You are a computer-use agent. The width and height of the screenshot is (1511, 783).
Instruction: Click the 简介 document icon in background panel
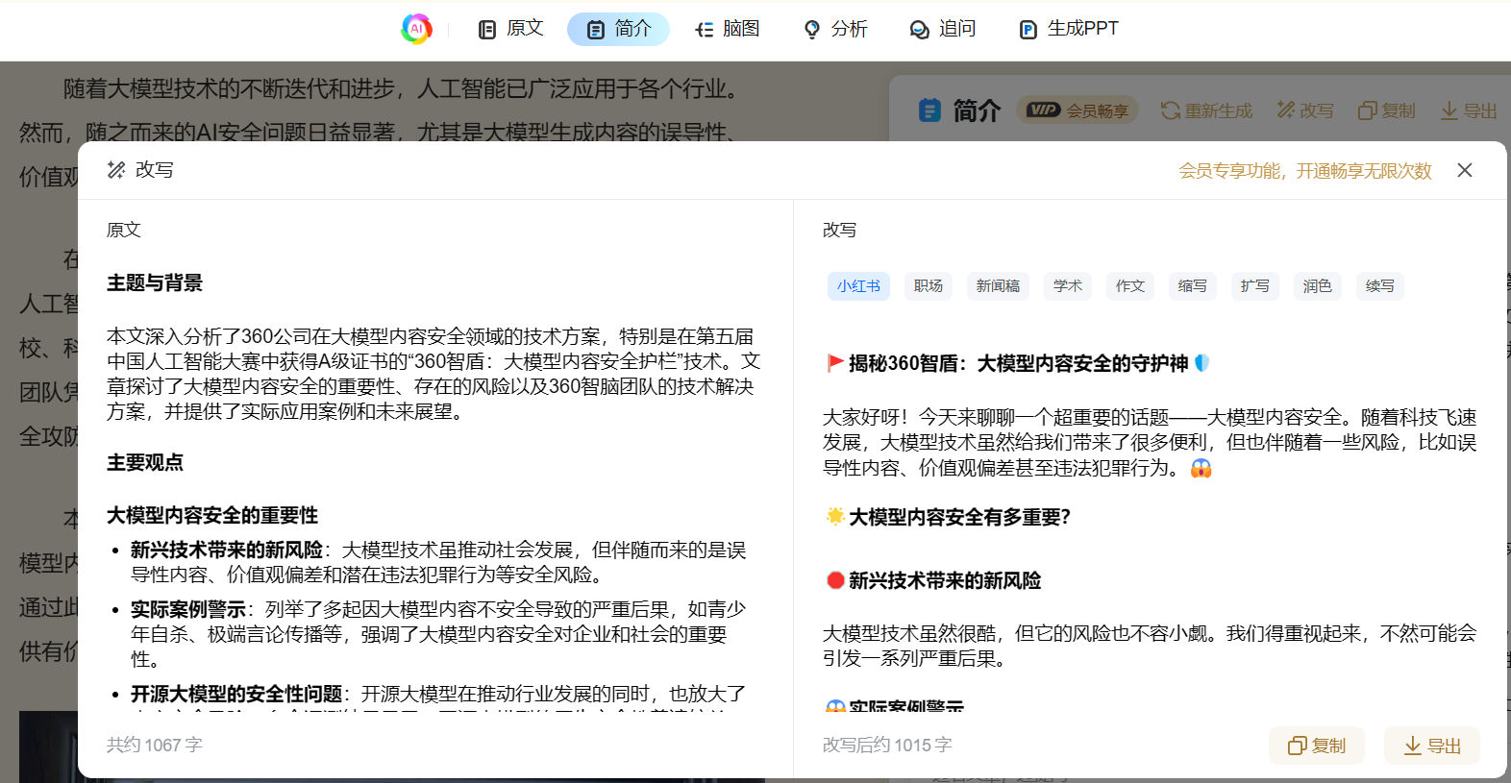coord(929,110)
